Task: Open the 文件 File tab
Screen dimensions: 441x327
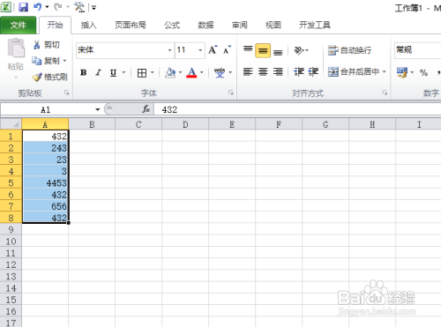Action: pos(19,26)
